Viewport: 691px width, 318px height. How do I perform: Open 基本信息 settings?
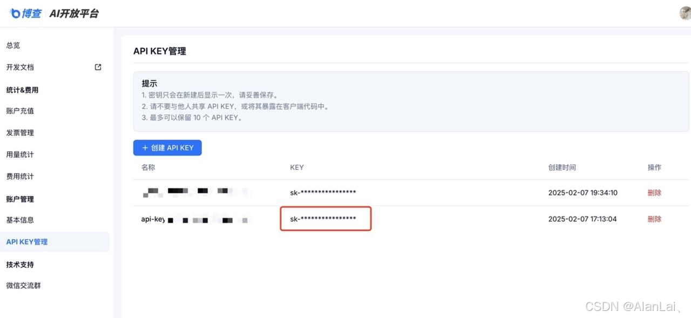click(x=20, y=220)
